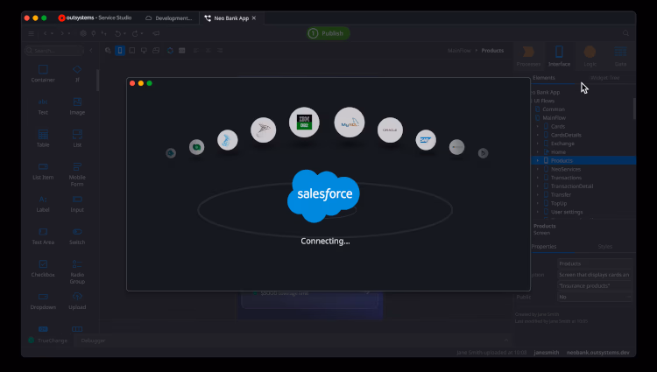Switch to the Development environment tab
This screenshot has width=657, height=372.
[169, 18]
